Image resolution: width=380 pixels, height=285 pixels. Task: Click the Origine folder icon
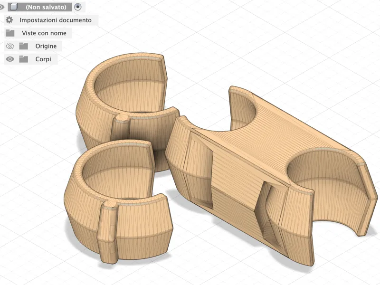point(23,46)
